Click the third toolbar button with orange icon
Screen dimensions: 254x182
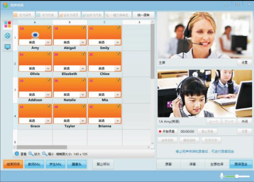coord(70,15)
